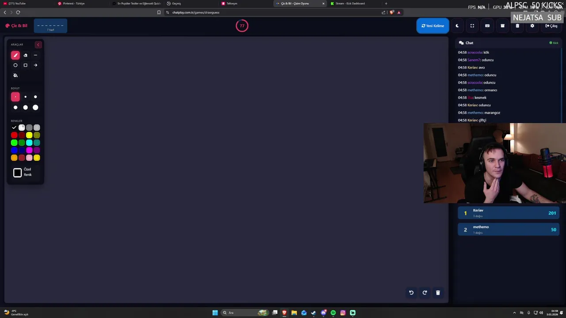This screenshot has height=318, width=566.
Task: Pick the yellow color swatch
Action: click(x=29, y=135)
